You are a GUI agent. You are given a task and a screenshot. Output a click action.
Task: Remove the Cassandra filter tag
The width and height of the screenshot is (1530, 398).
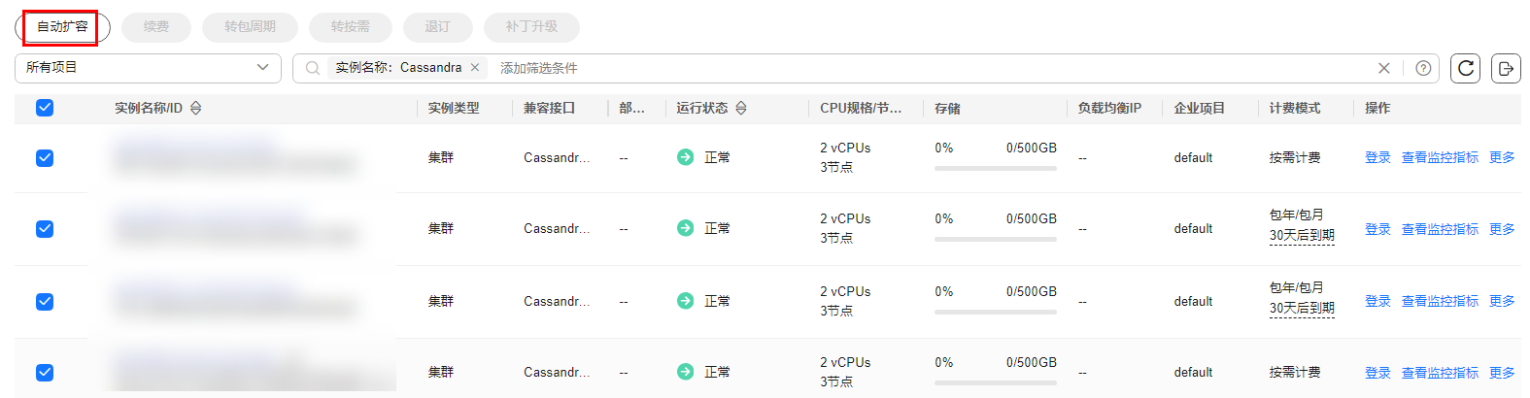point(475,67)
